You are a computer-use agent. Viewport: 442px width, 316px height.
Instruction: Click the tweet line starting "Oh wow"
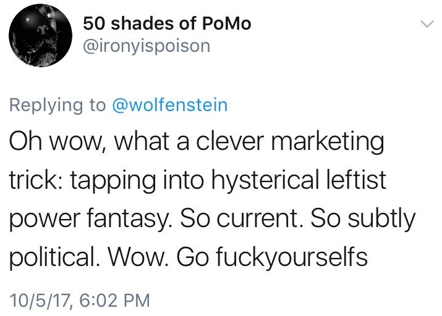pos(197,144)
